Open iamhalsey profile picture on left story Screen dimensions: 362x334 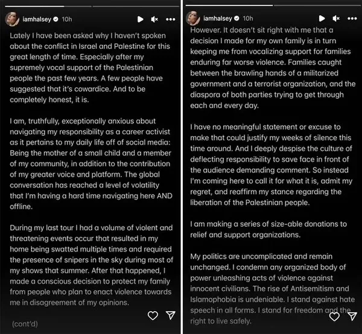coord(13,19)
